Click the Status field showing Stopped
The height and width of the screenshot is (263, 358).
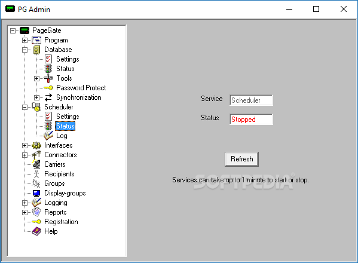[251, 120]
